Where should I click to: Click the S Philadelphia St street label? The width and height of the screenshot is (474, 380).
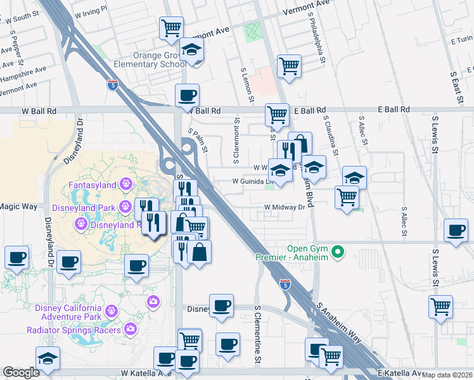(x=317, y=37)
